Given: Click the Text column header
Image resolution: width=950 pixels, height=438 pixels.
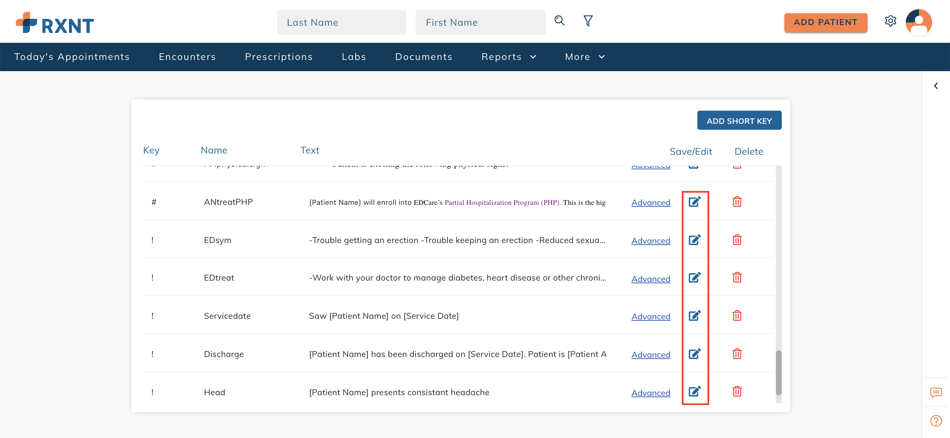Looking at the screenshot, I should 310,150.
